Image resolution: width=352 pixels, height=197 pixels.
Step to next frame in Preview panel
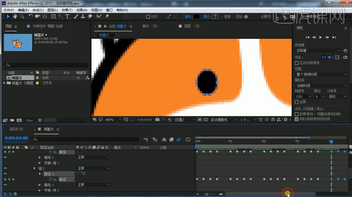pos(327,37)
